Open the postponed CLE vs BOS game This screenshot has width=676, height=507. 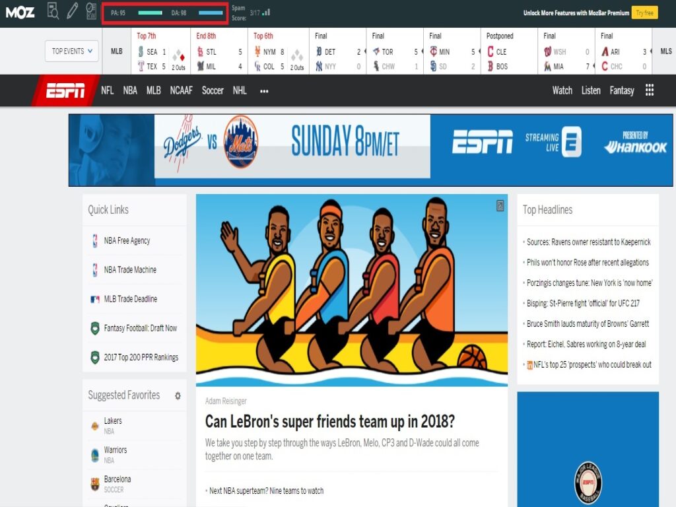point(509,51)
